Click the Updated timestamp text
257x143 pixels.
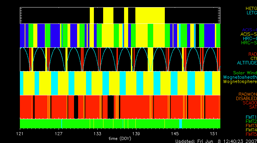click(216, 141)
